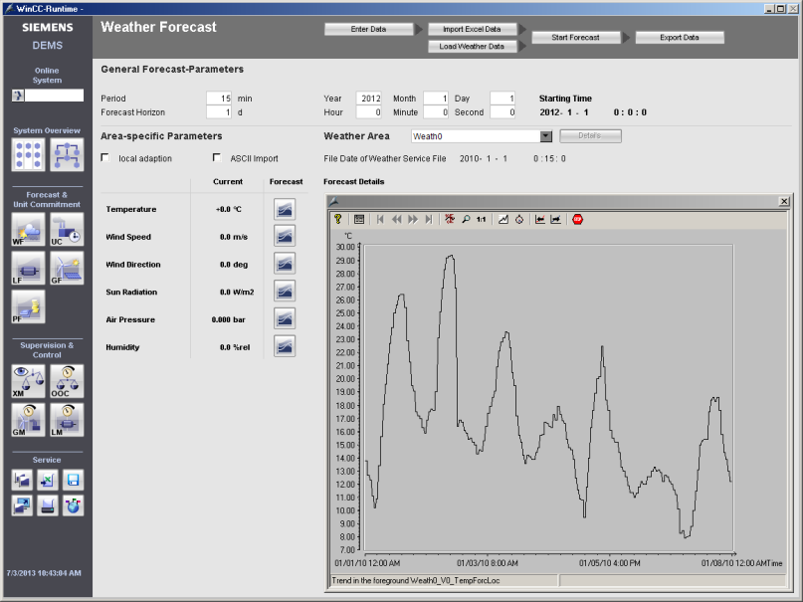Show the Wind Speed forecast trend
The height and width of the screenshot is (602, 803).
click(x=285, y=237)
